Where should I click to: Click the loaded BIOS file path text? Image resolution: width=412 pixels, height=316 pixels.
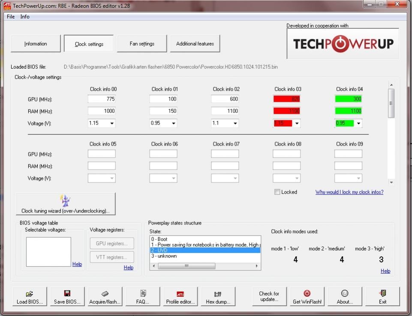coord(171,67)
